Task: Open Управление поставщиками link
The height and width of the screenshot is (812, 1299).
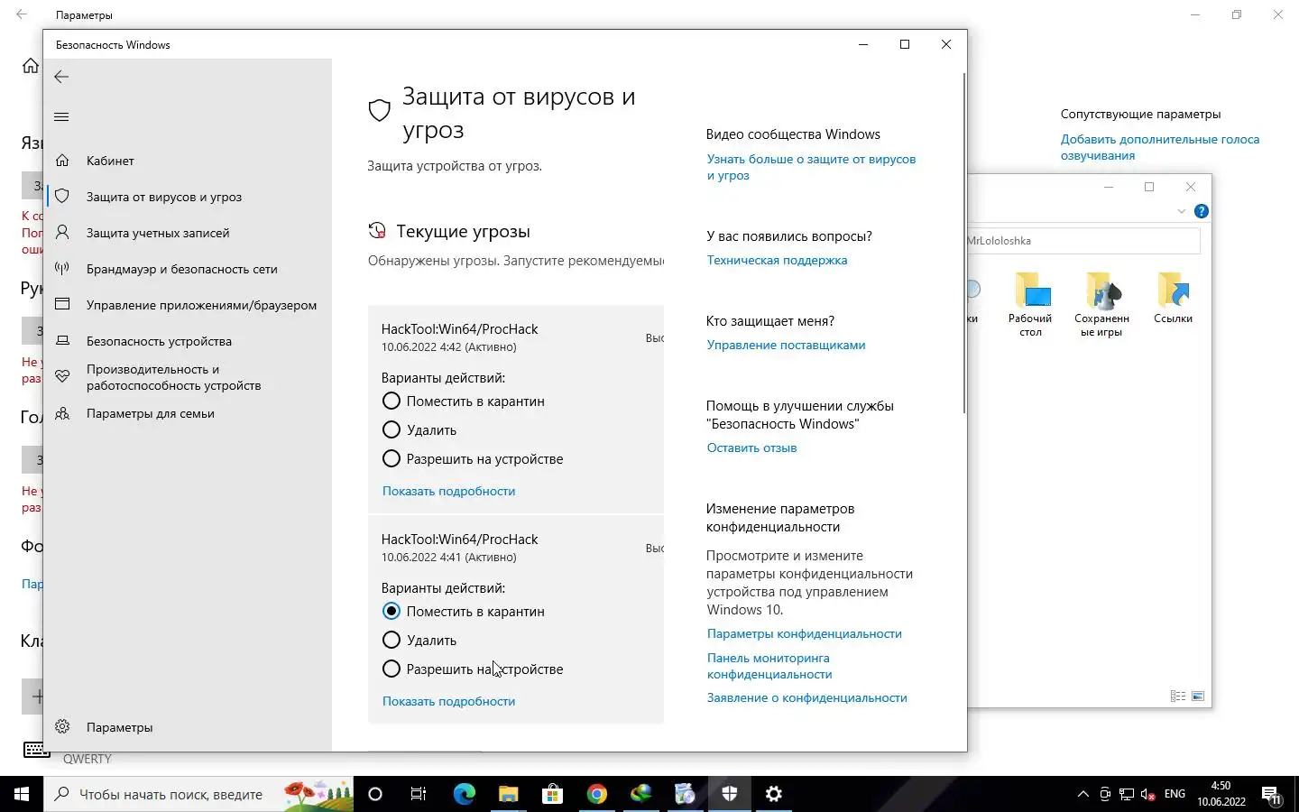Action: pyautogui.click(x=786, y=345)
